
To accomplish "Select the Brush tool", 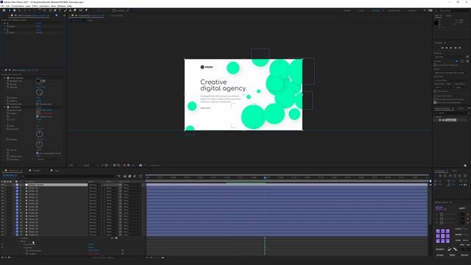I will (65, 10).
